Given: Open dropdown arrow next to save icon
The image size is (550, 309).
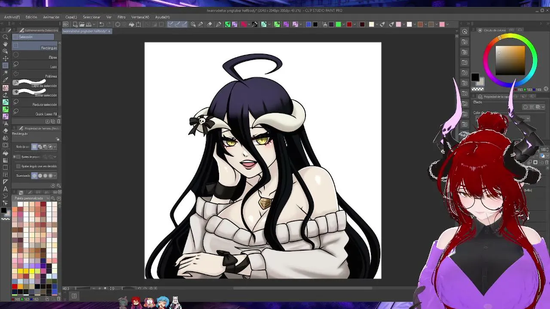Looking at the screenshot, I should (95, 24).
